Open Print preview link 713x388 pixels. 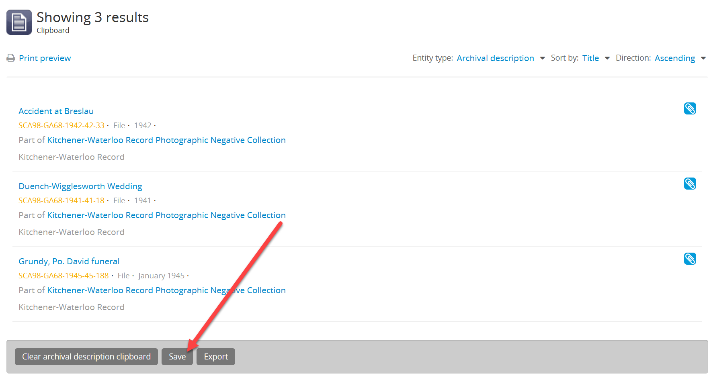[45, 58]
